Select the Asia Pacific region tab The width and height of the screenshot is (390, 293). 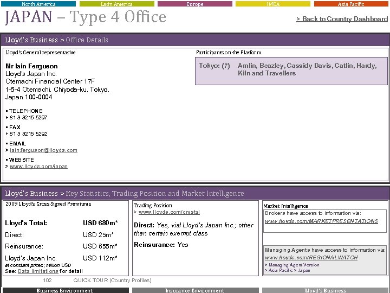point(351,4)
